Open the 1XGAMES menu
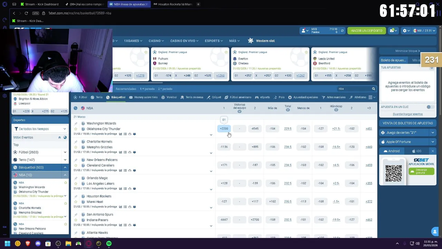The image size is (442, 249). (x=133, y=41)
